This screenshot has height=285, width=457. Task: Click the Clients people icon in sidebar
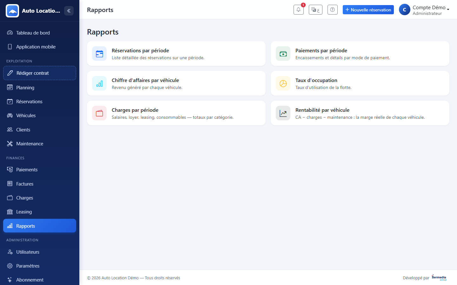10,130
